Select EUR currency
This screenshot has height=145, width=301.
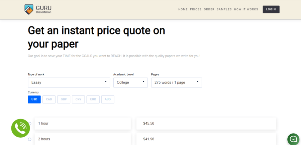click(93, 99)
